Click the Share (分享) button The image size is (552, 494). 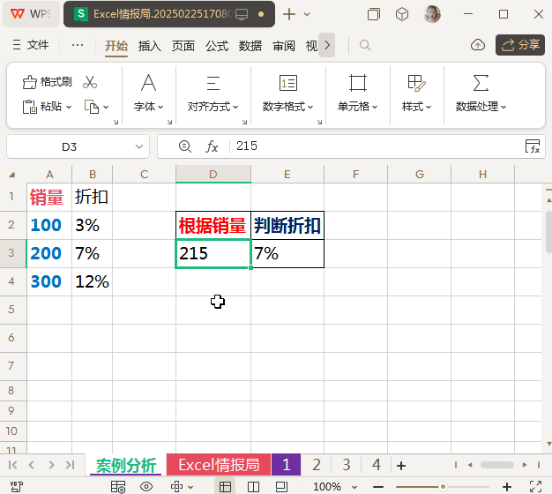coord(519,45)
